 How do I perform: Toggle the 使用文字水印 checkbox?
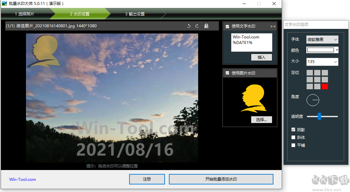(227, 26)
